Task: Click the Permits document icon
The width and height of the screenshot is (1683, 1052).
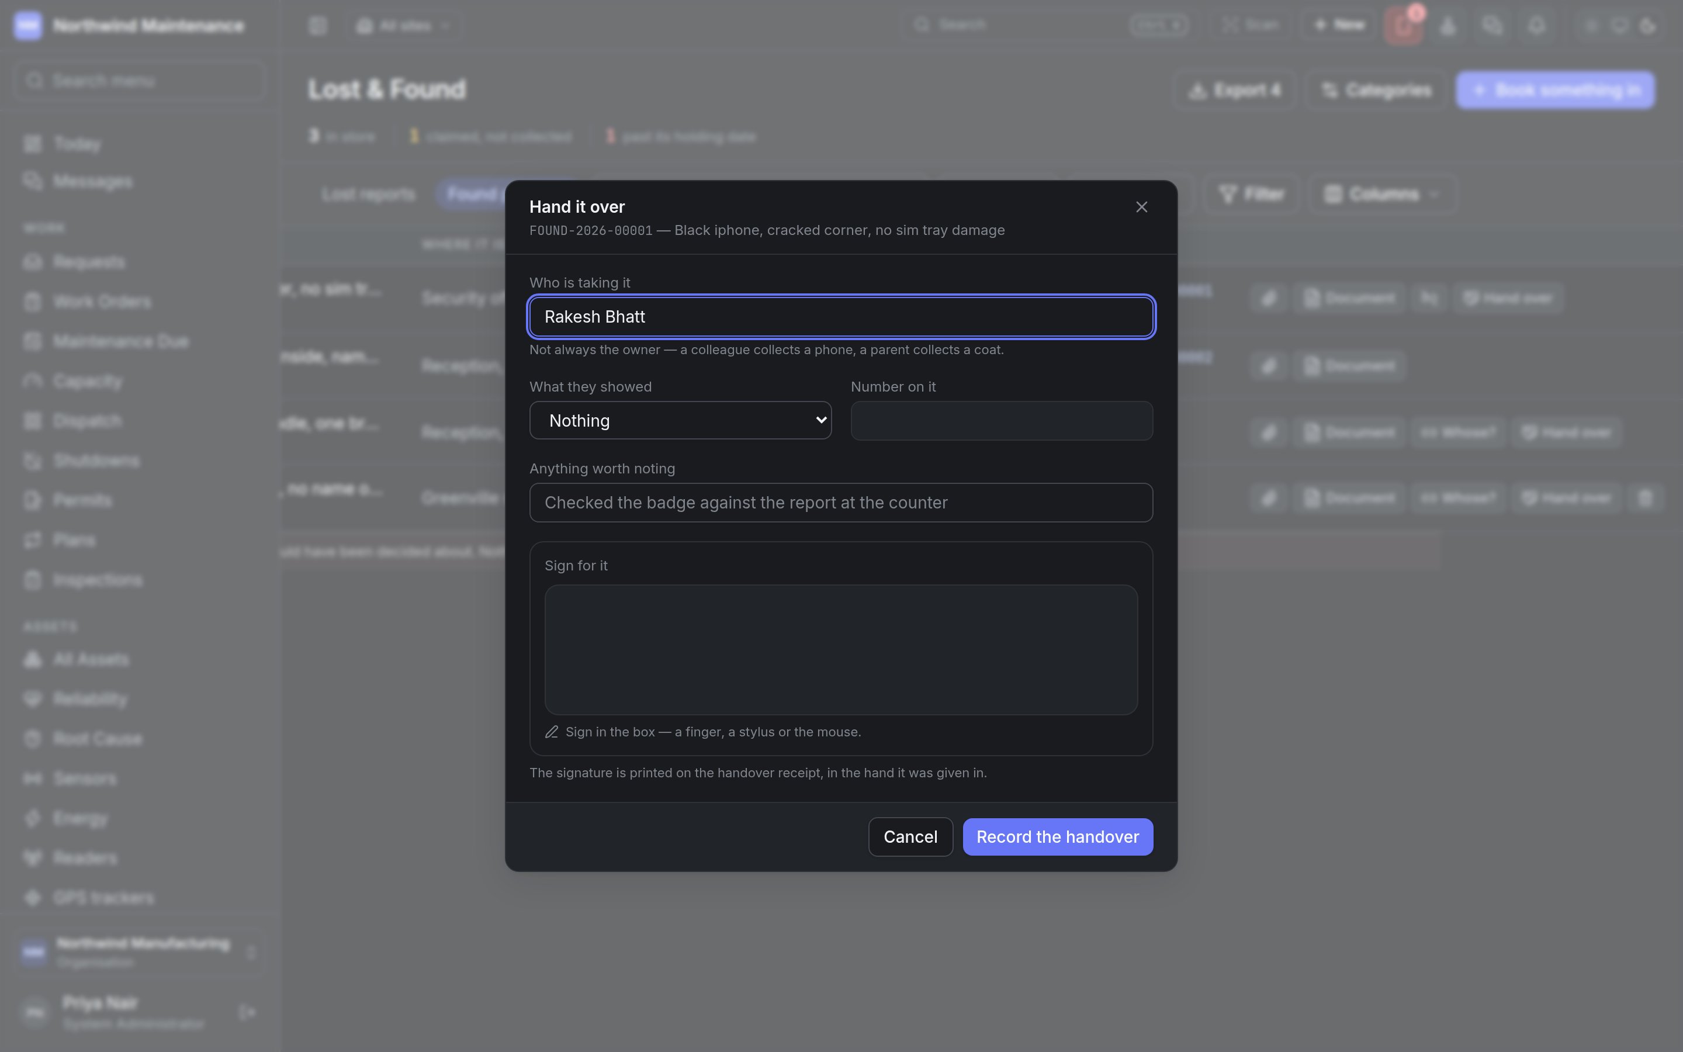Action: tap(33, 500)
